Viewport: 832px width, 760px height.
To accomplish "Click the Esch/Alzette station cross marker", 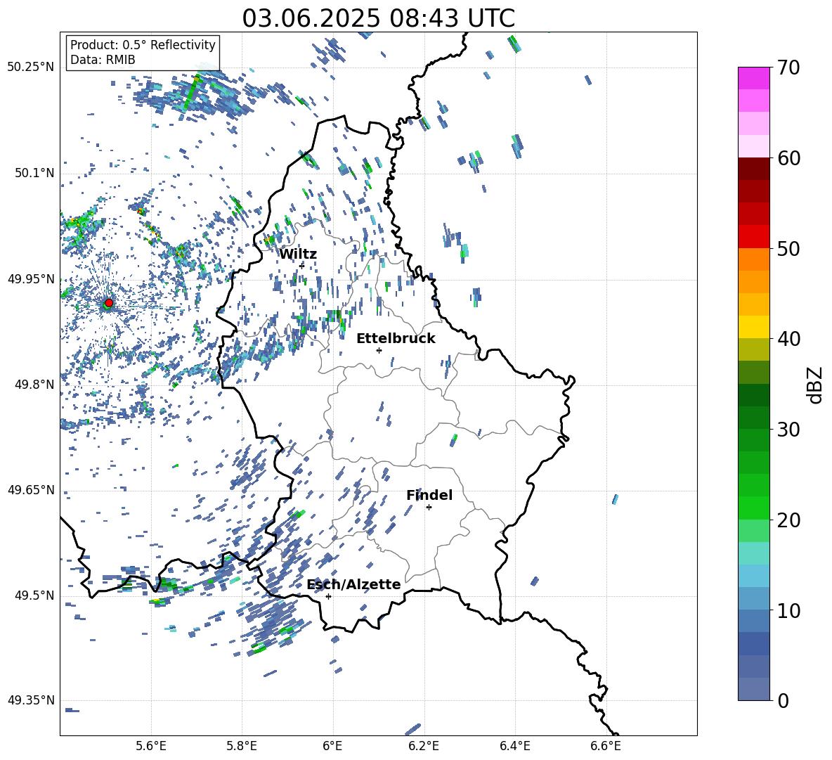I will pyautogui.click(x=328, y=596).
